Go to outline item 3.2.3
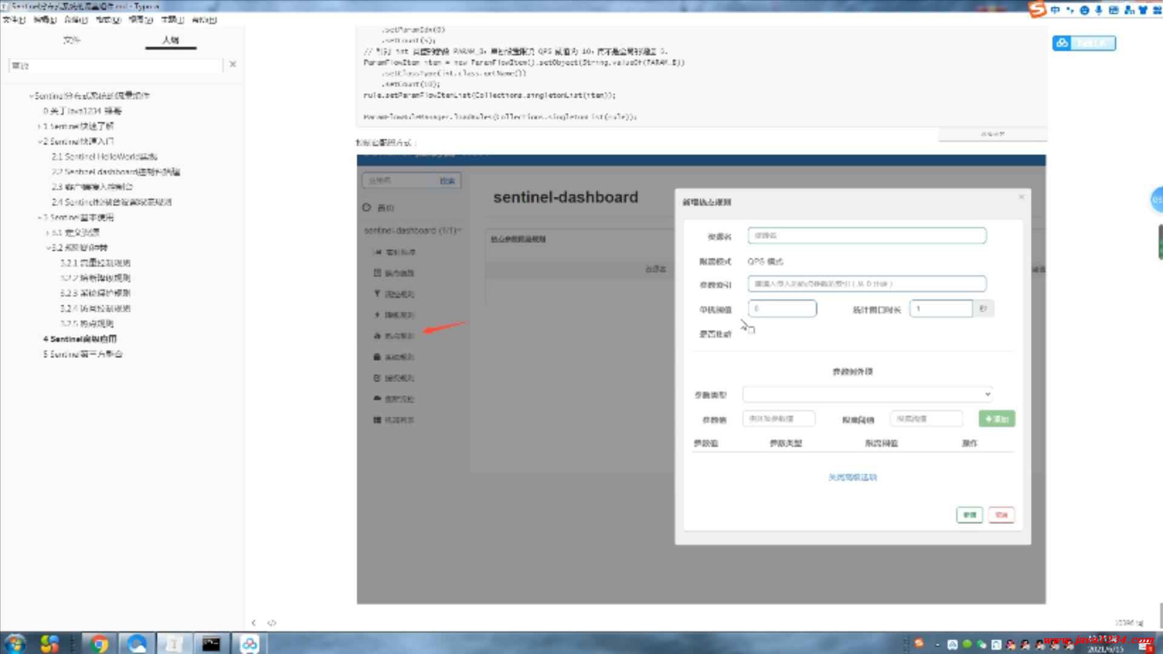This screenshot has width=1163, height=654. pos(95,293)
